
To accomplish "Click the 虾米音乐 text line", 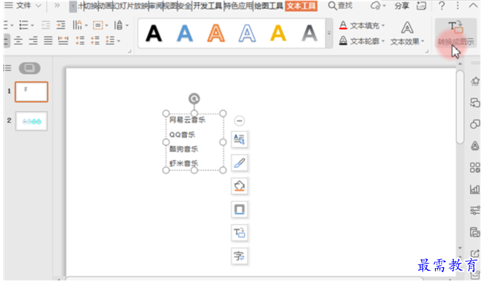I will click(x=183, y=163).
